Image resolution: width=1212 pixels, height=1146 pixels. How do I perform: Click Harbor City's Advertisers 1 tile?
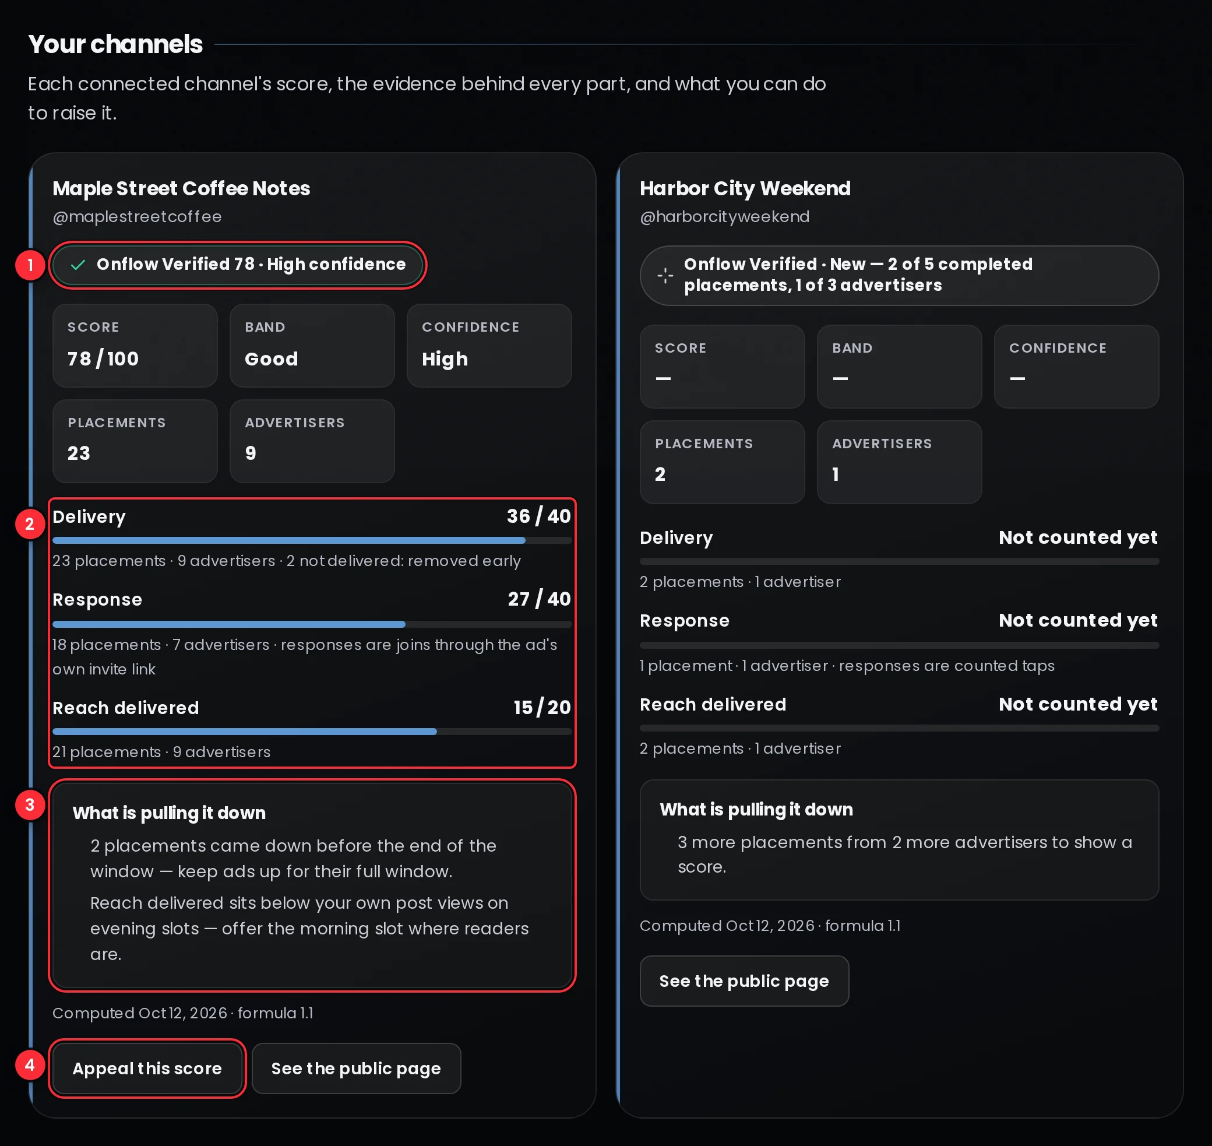coord(899,462)
